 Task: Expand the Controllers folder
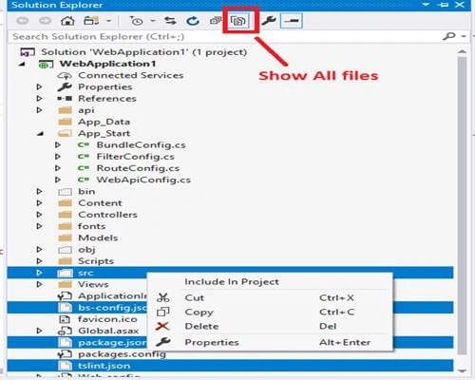pyautogui.click(x=39, y=215)
